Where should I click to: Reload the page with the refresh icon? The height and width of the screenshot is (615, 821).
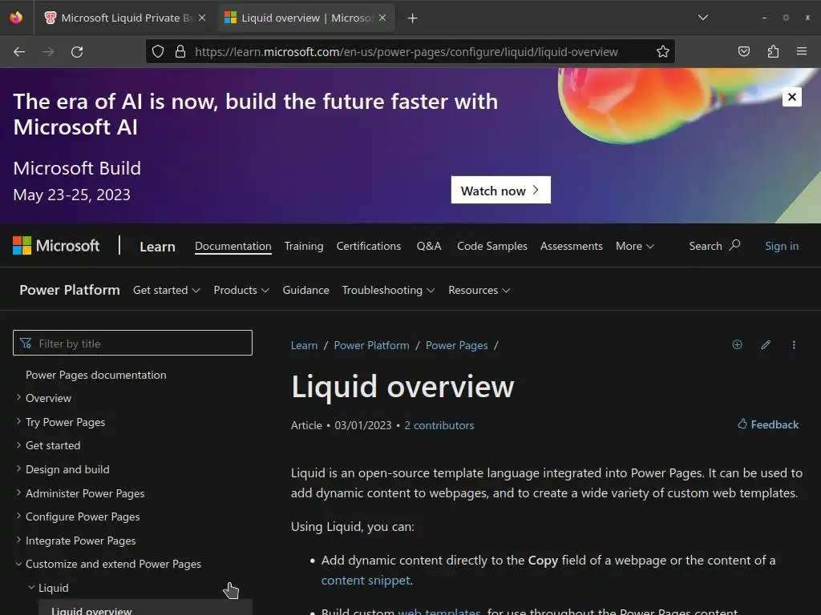77,52
